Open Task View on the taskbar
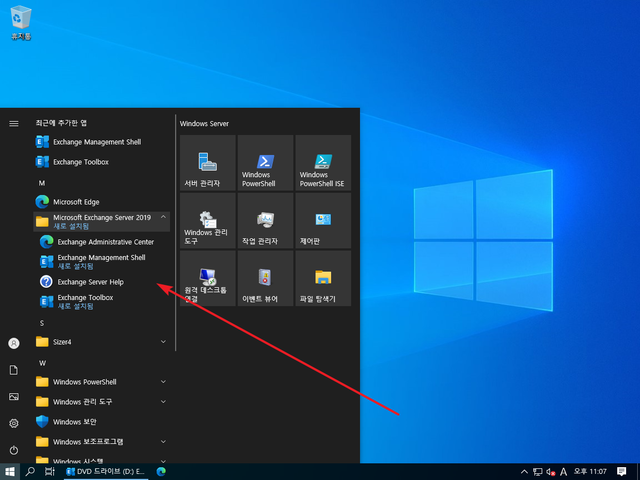640x480 pixels. coord(50,472)
